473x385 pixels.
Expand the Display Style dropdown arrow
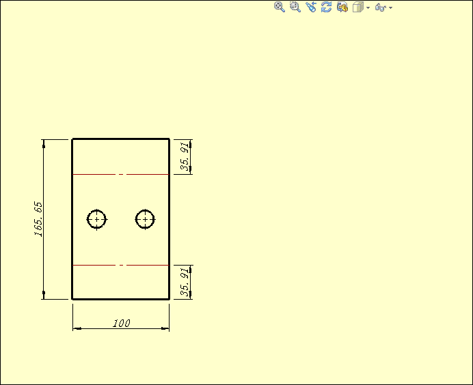point(368,8)
